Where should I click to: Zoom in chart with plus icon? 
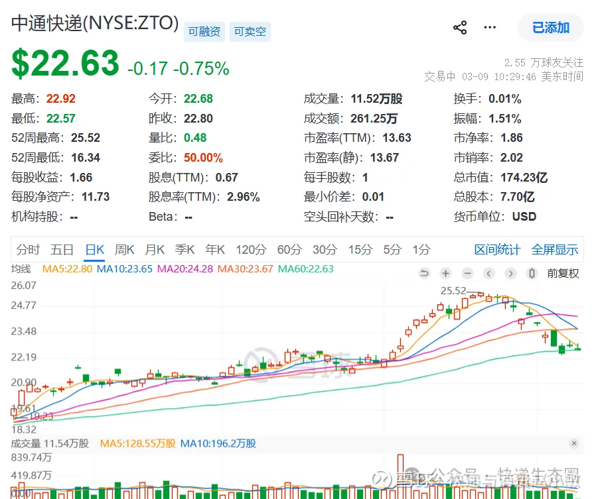pos(445,273)
